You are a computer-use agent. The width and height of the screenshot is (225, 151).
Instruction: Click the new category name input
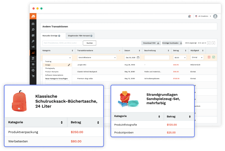point(57,83)
